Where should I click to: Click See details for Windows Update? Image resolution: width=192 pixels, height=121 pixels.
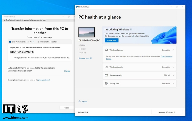(166, 67)
